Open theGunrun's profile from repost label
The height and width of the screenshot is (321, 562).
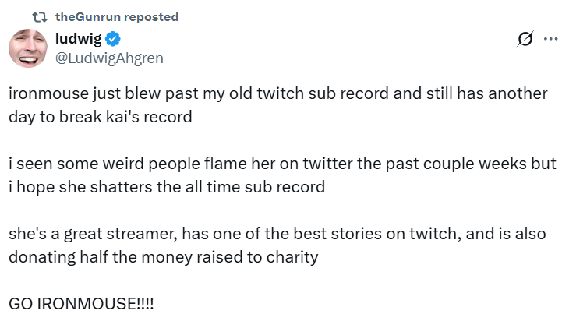pyautogui.click(x=89, y=16)
